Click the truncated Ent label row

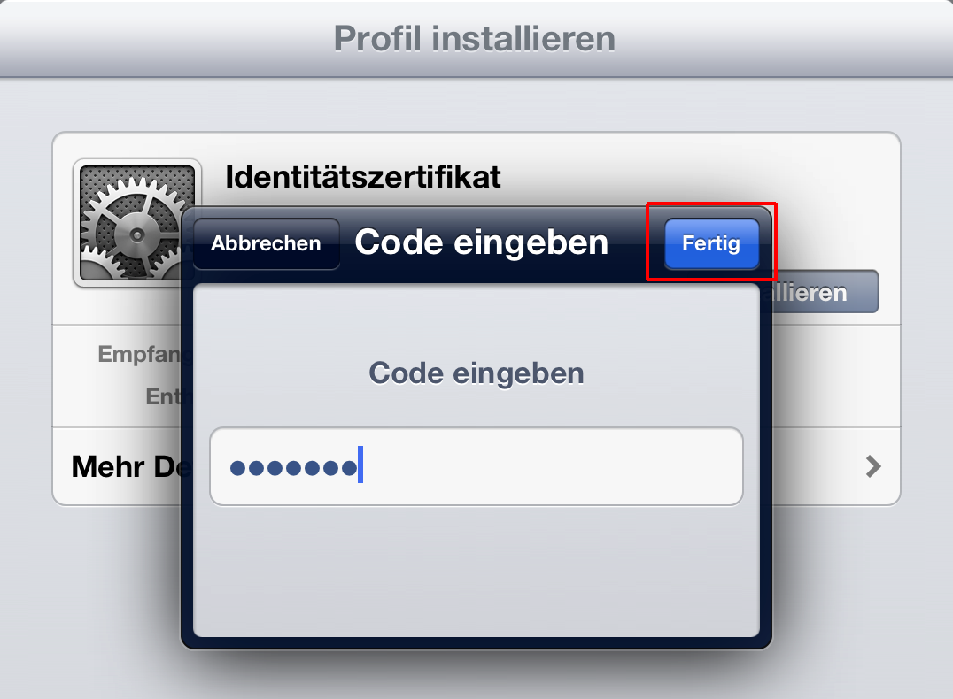[164, 396]
